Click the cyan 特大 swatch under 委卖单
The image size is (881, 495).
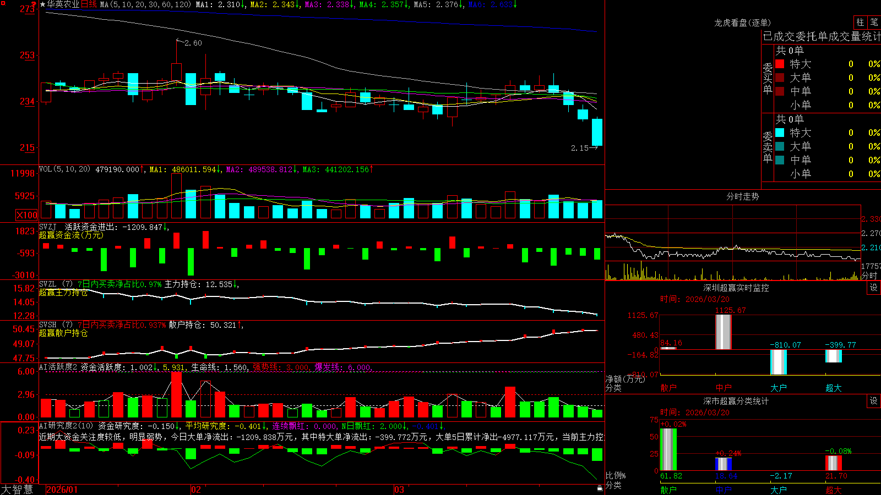coord(780,133)
